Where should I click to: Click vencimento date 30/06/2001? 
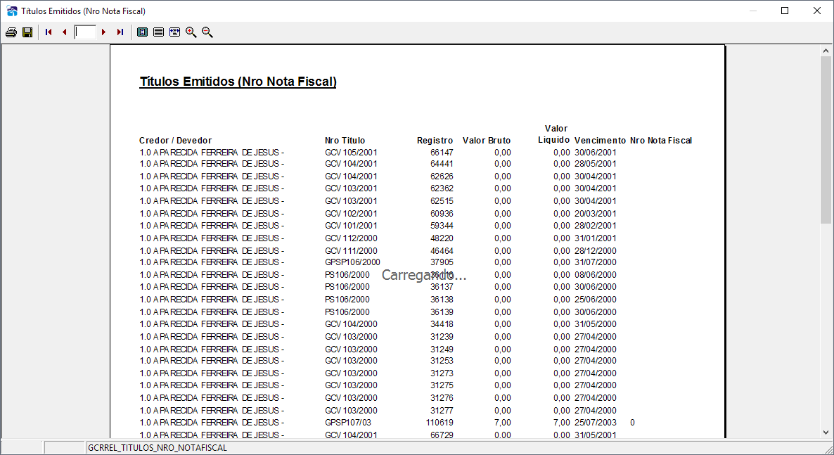coord(595,152)
